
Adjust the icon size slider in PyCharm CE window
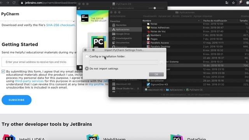155,8
